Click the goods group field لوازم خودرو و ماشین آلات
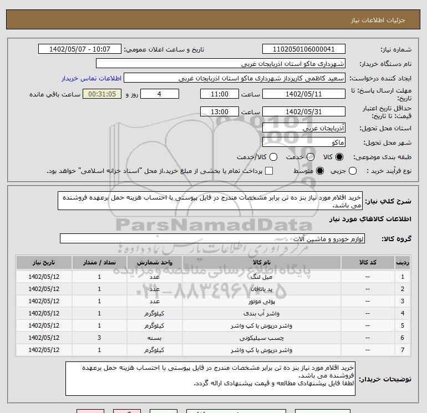Image resolution: width=427 pixels, height=413 pixels. coord(212,239)
